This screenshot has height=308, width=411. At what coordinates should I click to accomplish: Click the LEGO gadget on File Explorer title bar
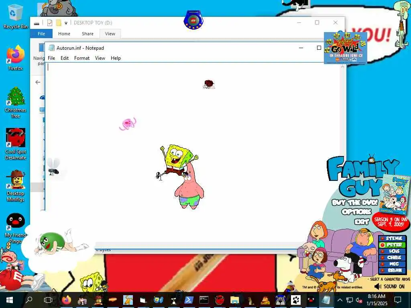[193, 20]
